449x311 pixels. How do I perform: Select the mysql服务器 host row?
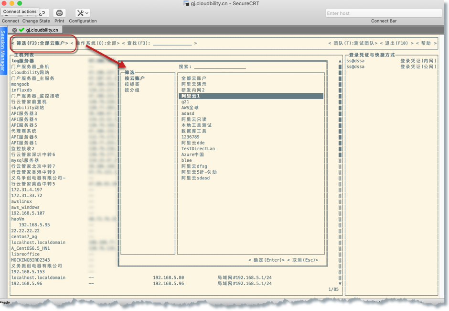pyautogui.click(x=25, y=160)
